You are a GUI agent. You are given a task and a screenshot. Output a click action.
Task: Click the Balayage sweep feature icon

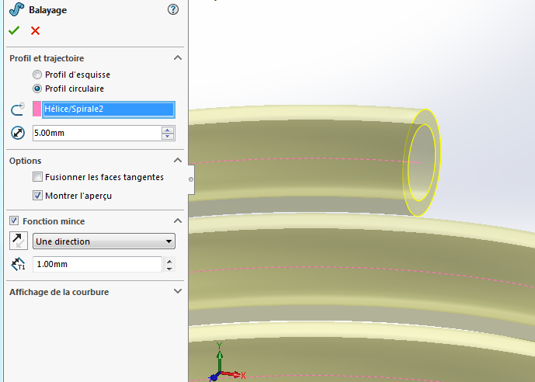[x=16, y=9]
